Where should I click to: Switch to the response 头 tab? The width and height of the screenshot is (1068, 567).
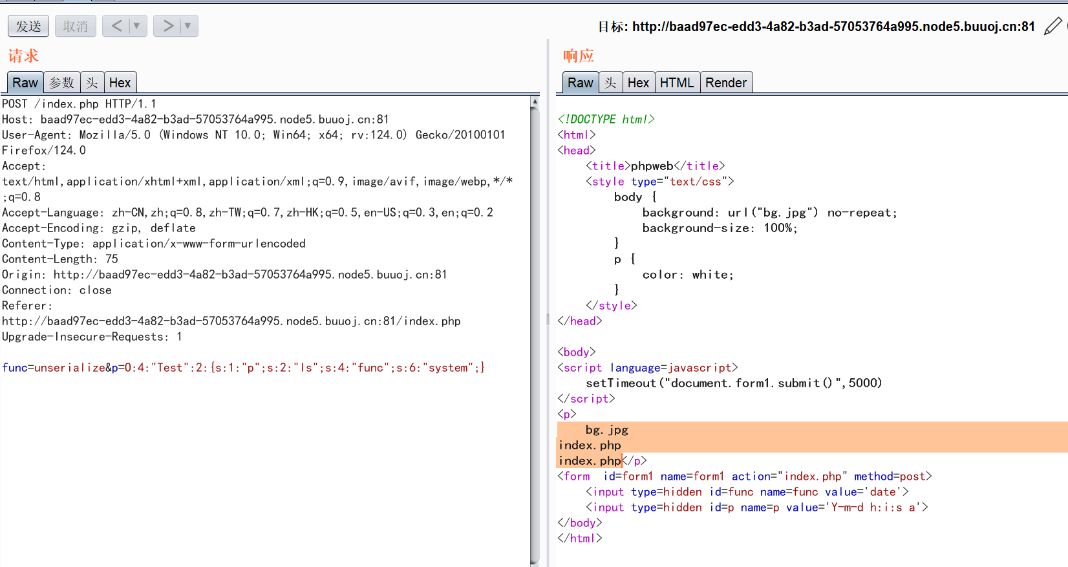point(611,83)
